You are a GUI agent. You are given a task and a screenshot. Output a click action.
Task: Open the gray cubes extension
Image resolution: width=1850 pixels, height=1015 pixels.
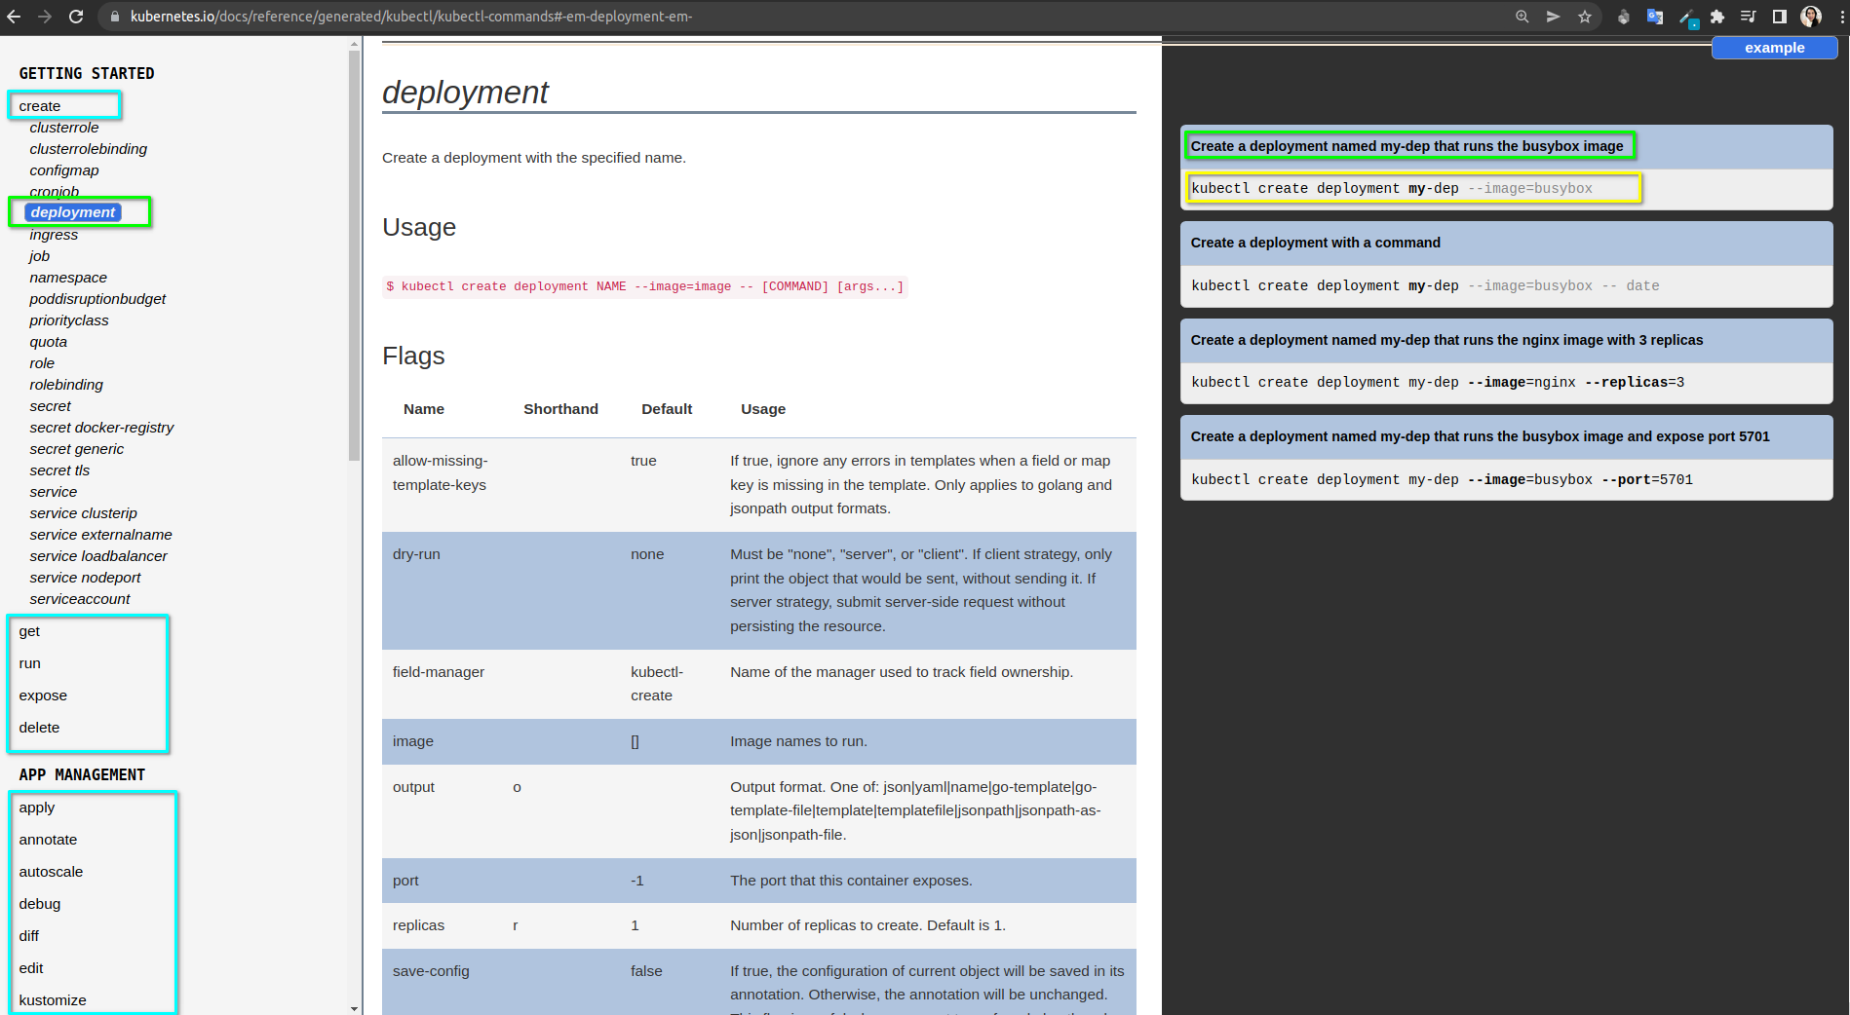click(1623, 17)
